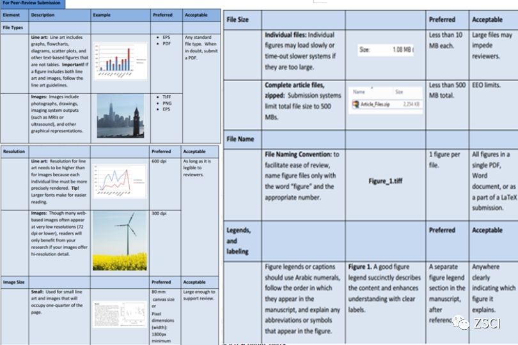The width and height of the screenshot is (518, 345).
Task: Click the wind turbine image example
Action: [x=120, y=241]
